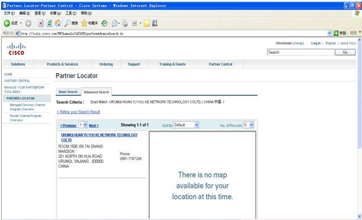Image resolution: width=362 pixels, height=220 pixels.
Task: Open the Refine your Search Result link
Action: click(x=78, y=112)
